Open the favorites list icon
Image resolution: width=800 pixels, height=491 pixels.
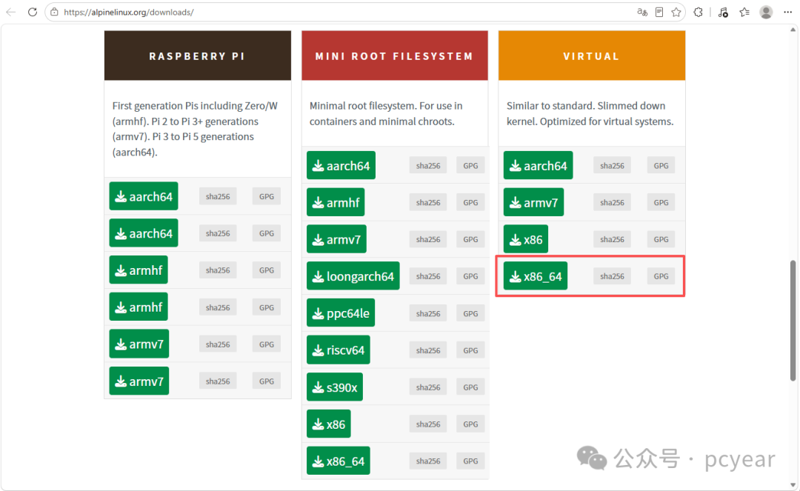tap(744, 13)
